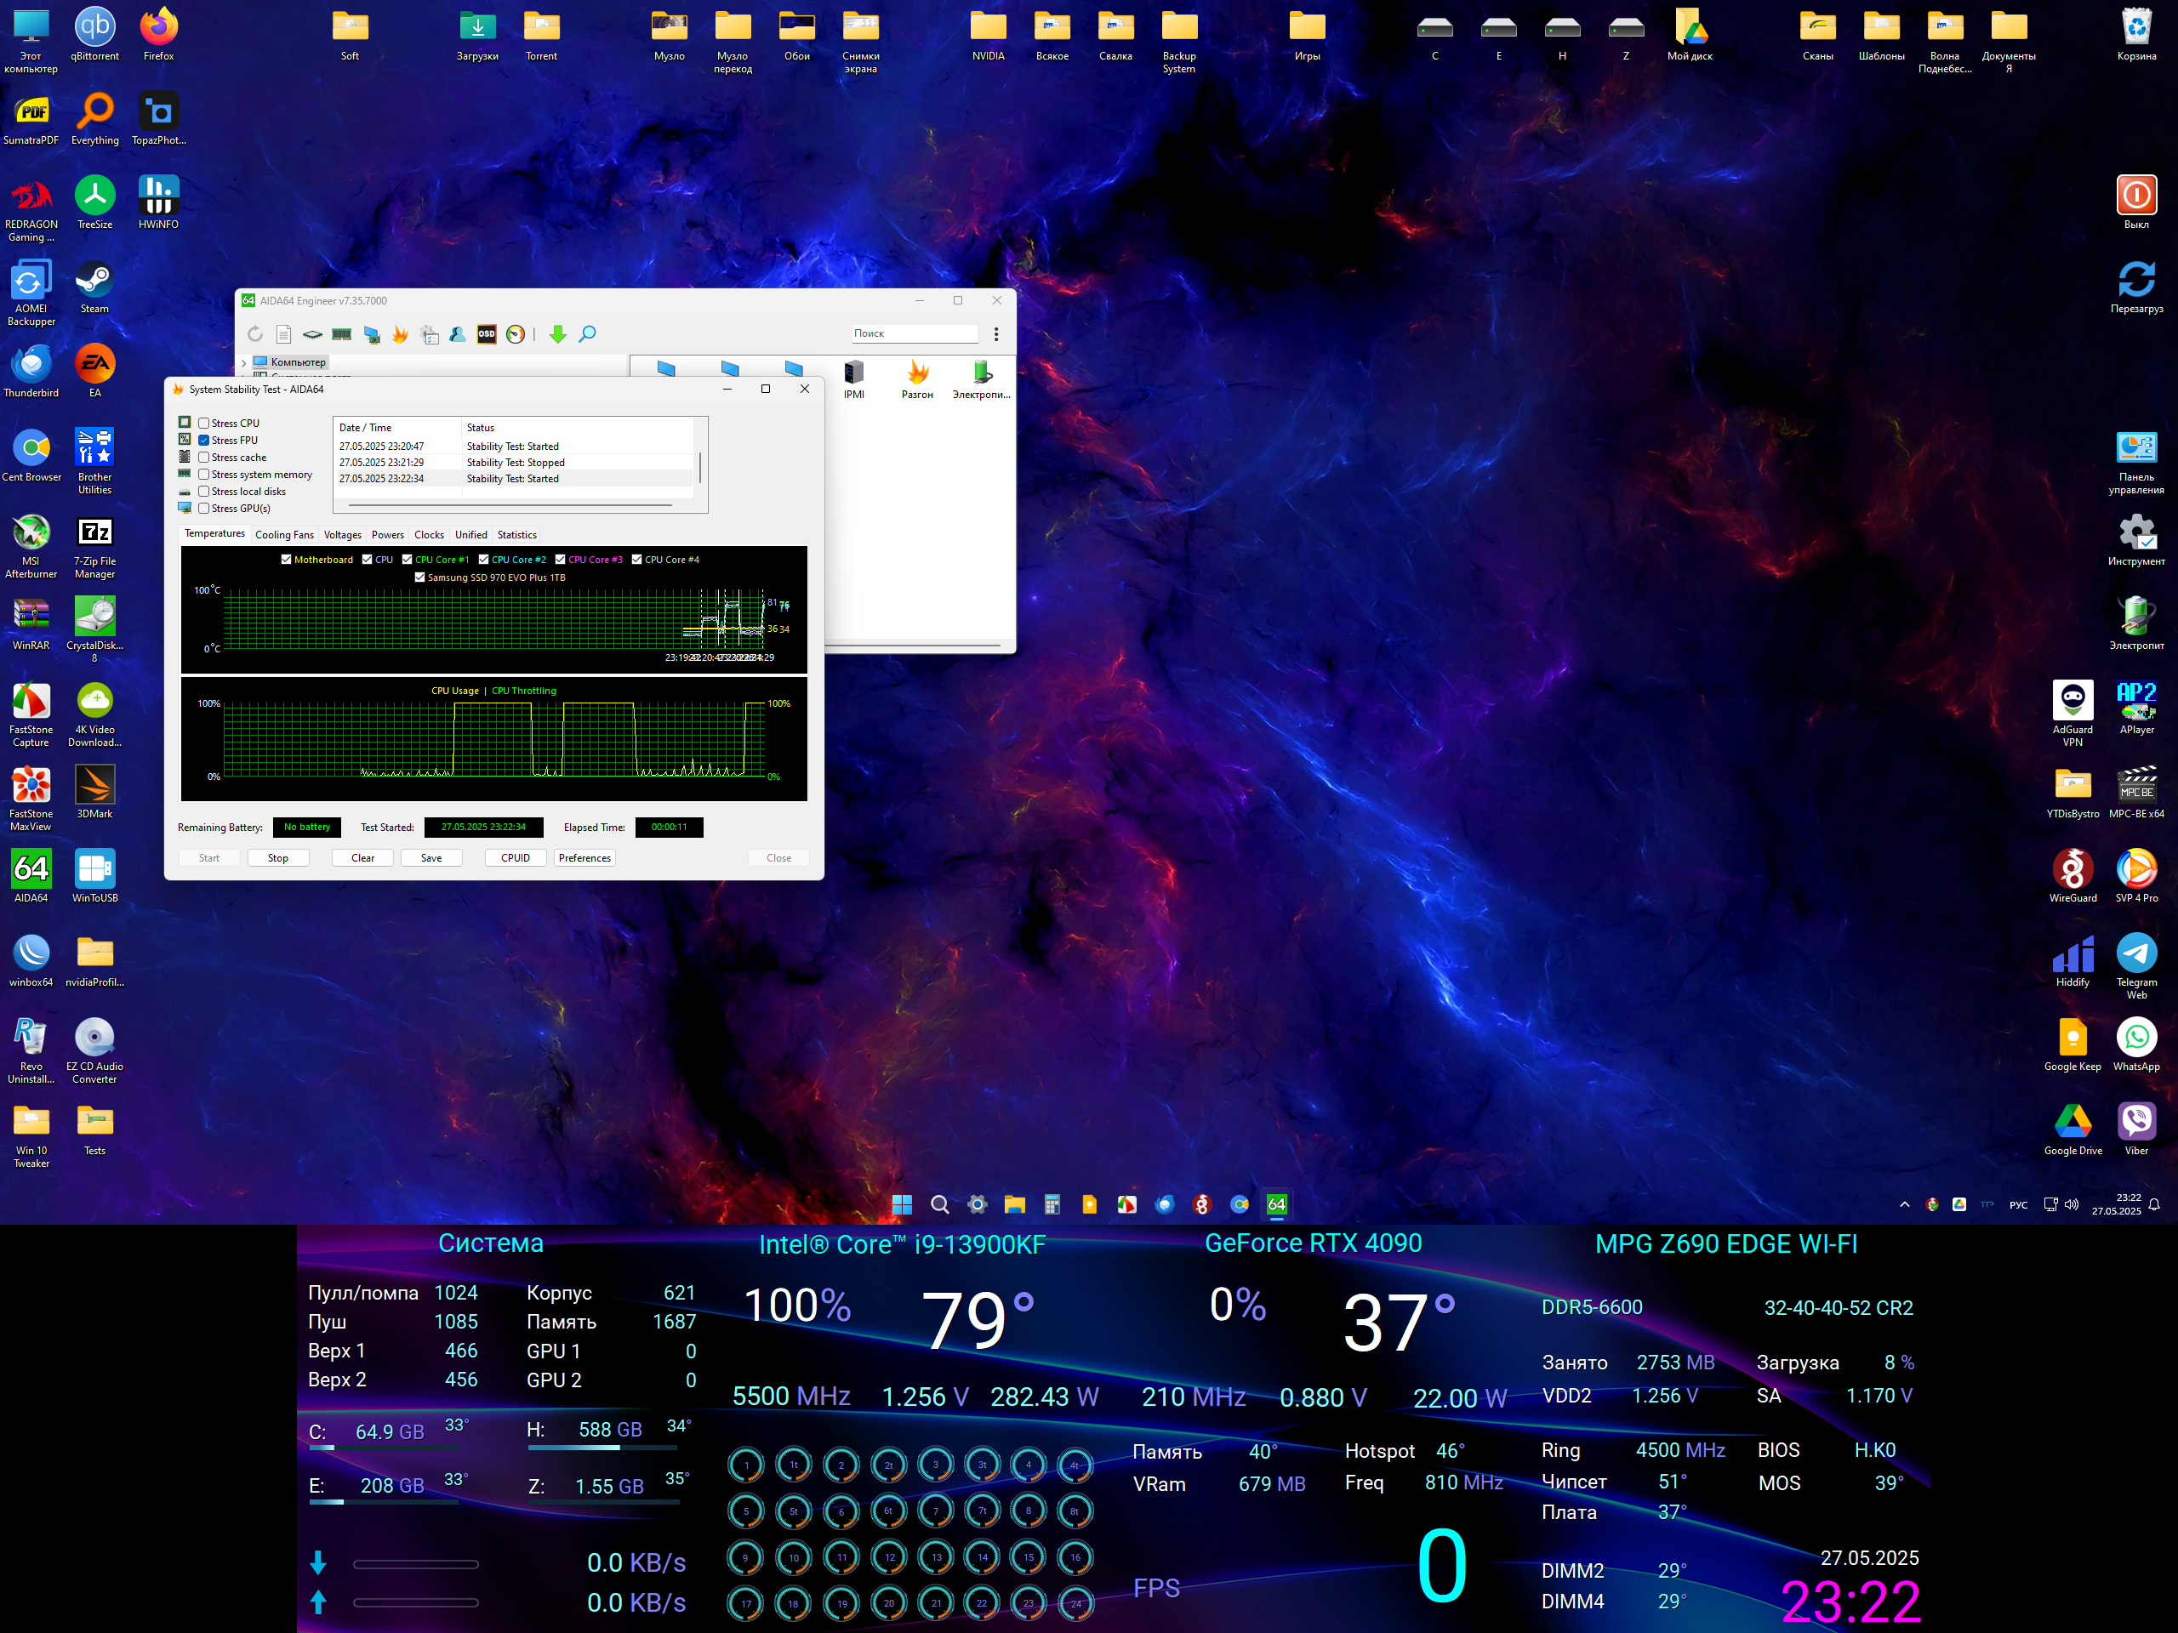Enable the Stress CPU checkbox

click(204, 424)
